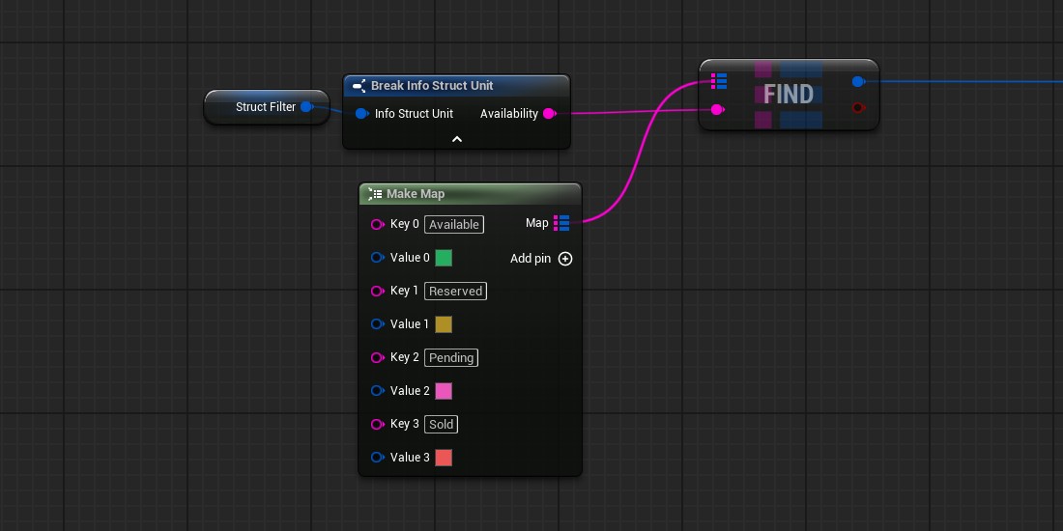
Task: Click the FIND node map input pin
Action: tap(718, 81)
